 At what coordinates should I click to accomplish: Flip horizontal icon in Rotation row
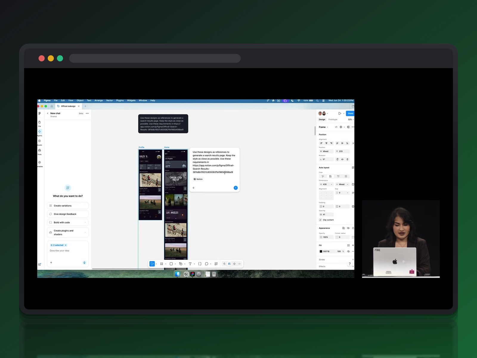click(x=342, y=159)
